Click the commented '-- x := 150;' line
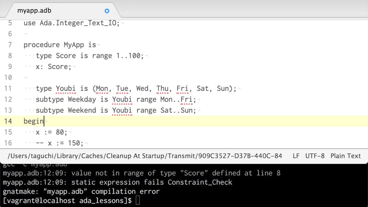Screen dimensions: 368x207 click(x=60, y=143)
